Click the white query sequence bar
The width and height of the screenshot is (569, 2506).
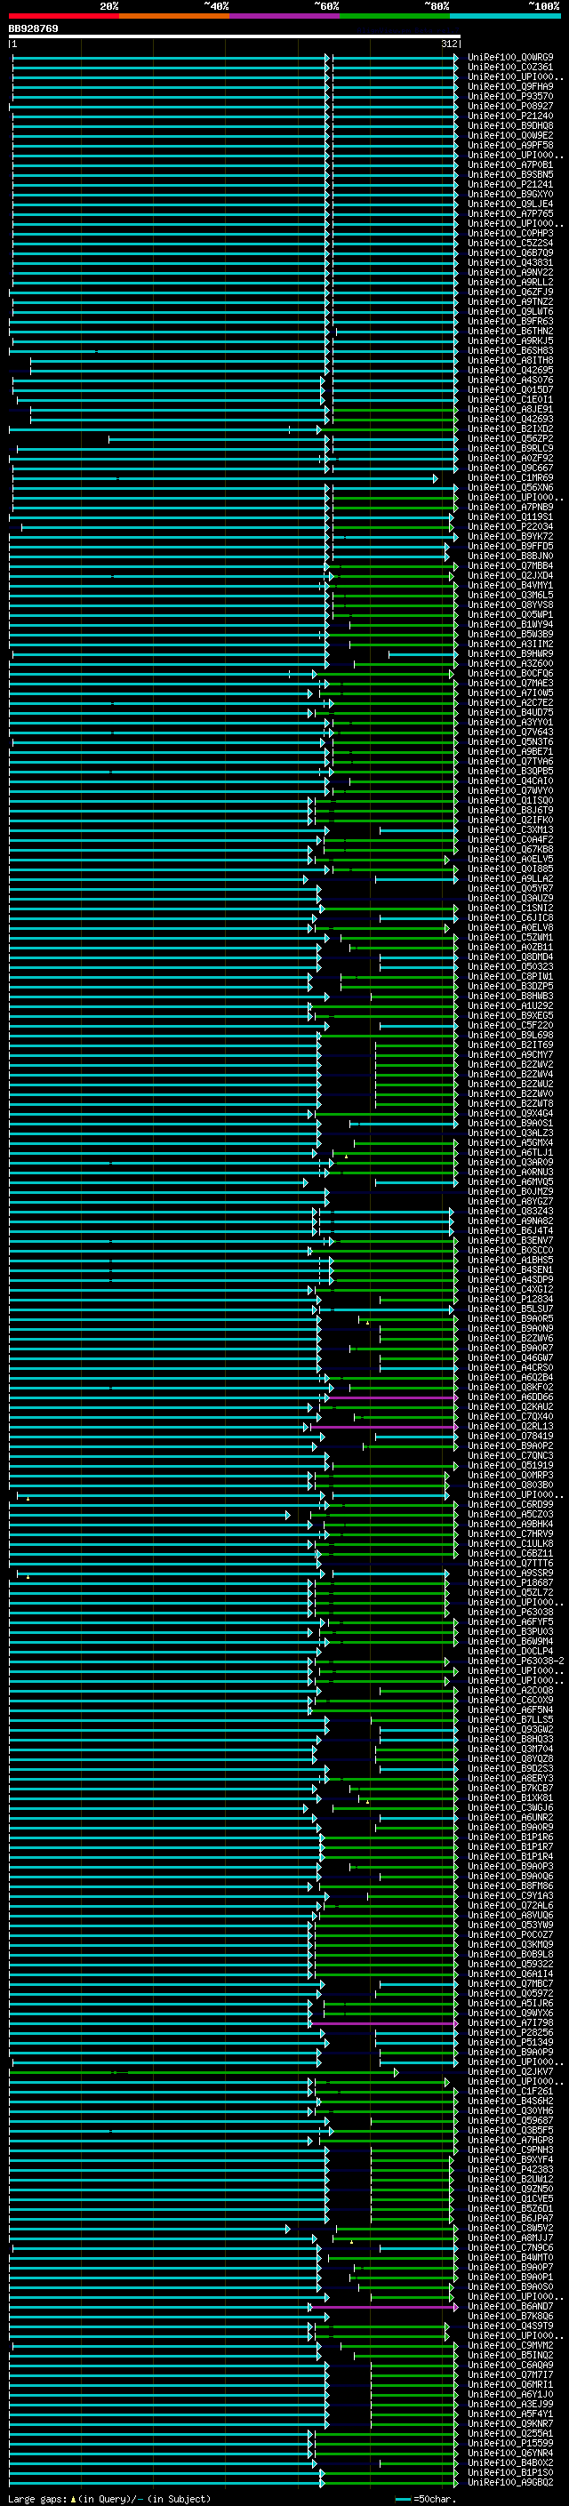click(235, 36)
